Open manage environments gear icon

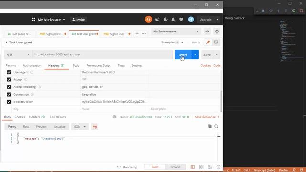coord(217,32)
